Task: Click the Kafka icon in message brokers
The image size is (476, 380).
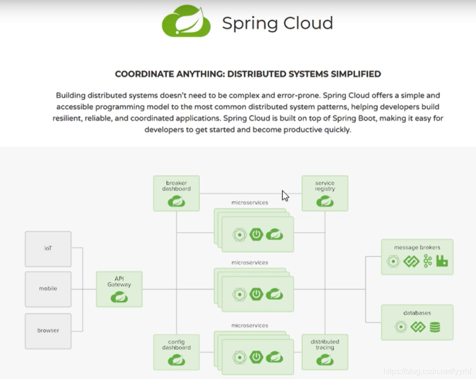Action: (428, 261)
